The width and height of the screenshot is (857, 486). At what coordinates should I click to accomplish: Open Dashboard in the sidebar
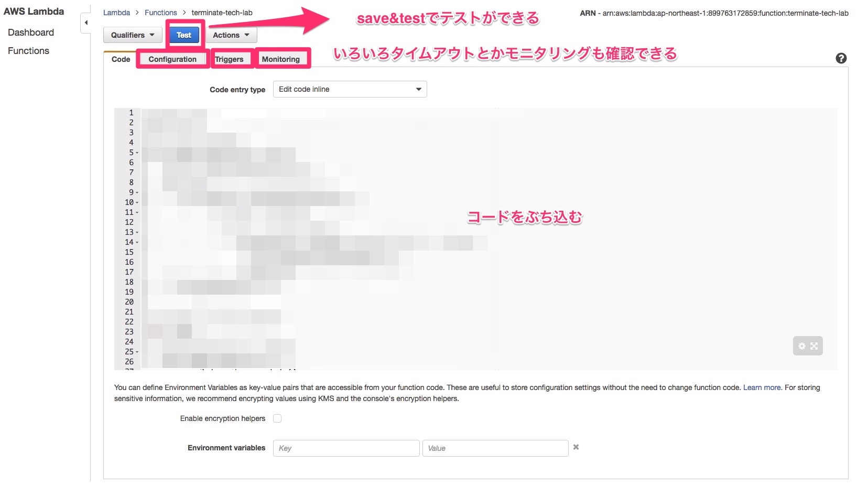pyautogui.click(x=31, y=33)
